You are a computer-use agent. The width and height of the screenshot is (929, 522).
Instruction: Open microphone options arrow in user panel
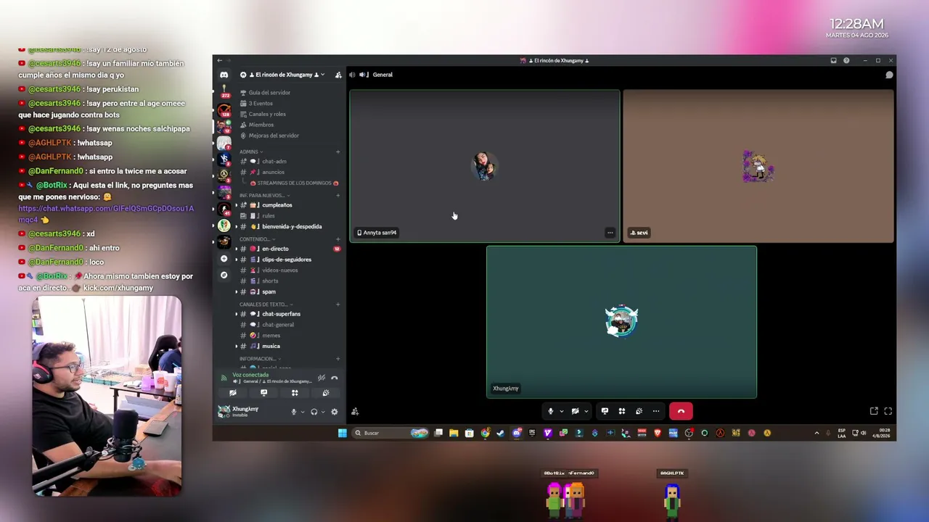tap(303, 412)
